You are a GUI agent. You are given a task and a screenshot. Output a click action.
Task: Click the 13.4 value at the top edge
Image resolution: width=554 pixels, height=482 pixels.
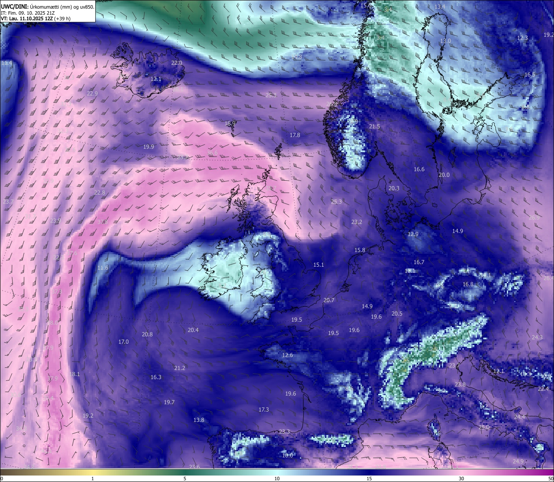click(440, 6)
